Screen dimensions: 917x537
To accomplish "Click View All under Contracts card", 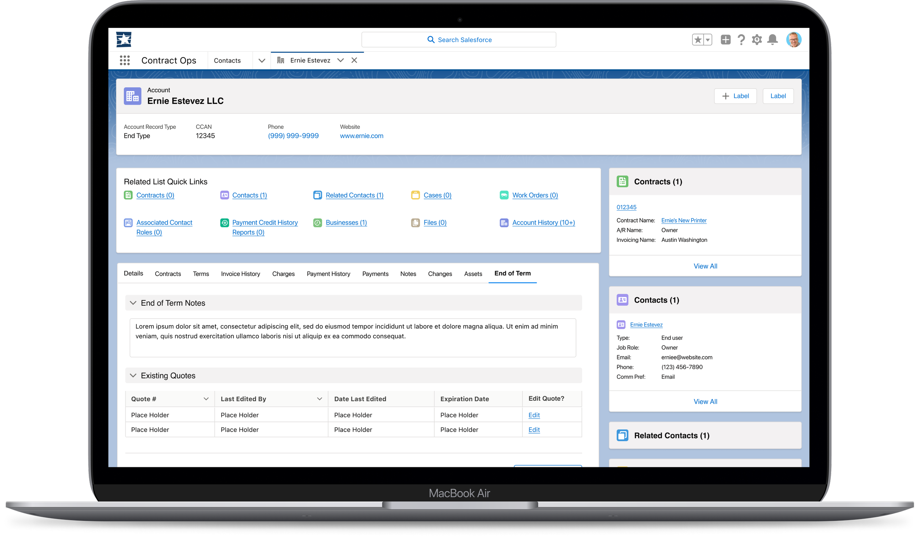I will click(x=705, y=266).
